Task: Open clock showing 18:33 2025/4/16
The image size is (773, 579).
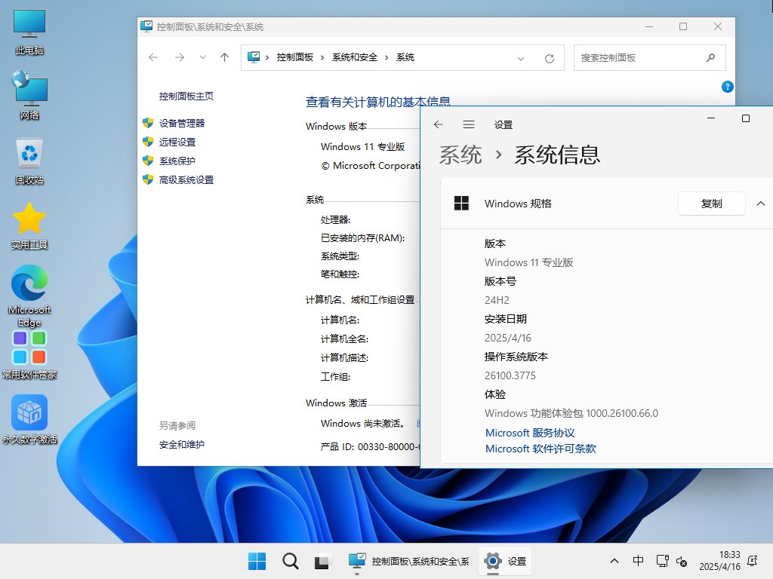Action: [x=719, y=561]
